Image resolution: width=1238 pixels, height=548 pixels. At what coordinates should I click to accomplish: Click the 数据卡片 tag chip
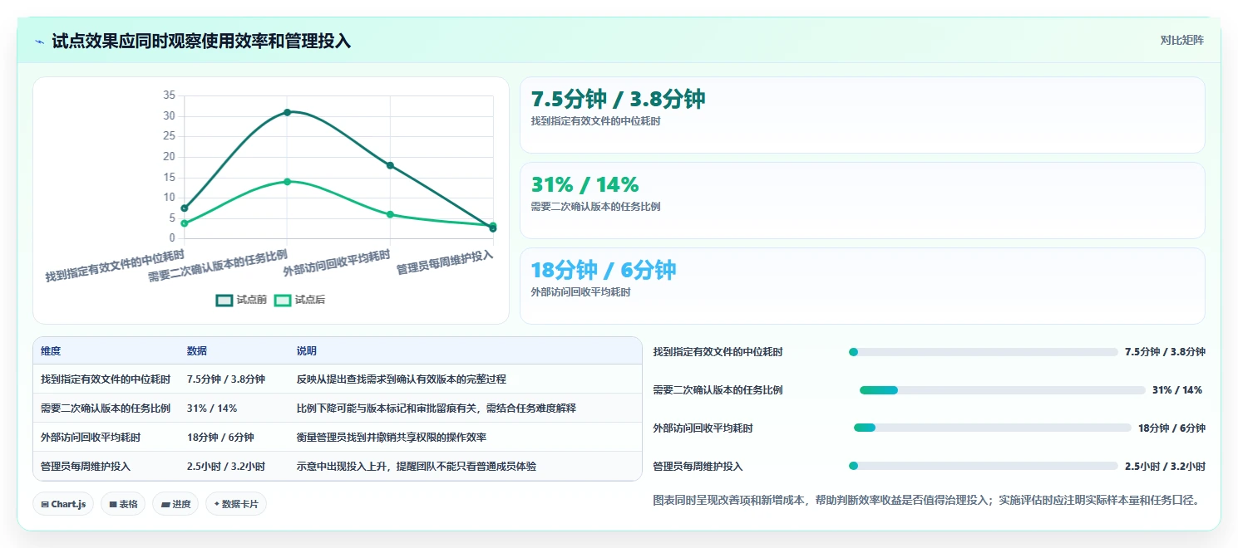coord(236,504)
